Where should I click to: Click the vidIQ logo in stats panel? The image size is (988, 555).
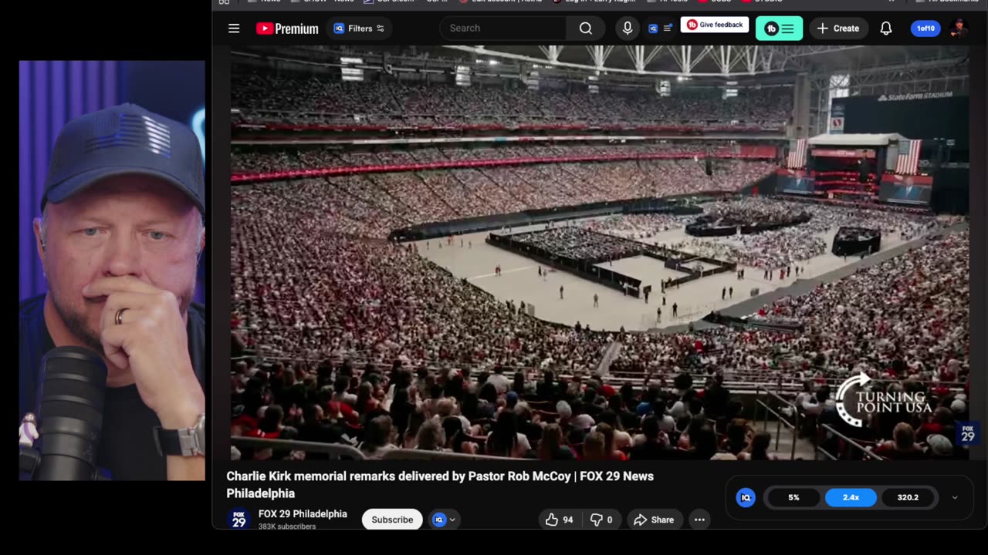point(746,497)
